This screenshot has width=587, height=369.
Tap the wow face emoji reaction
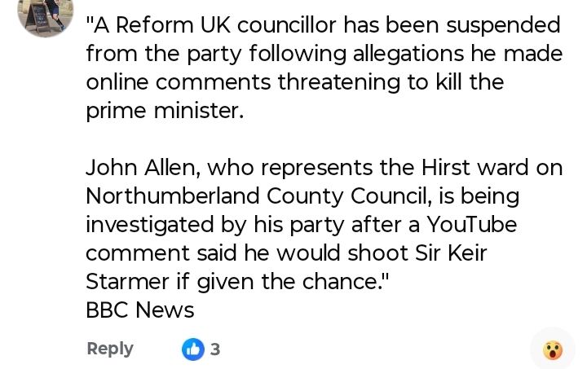point(553,350)
